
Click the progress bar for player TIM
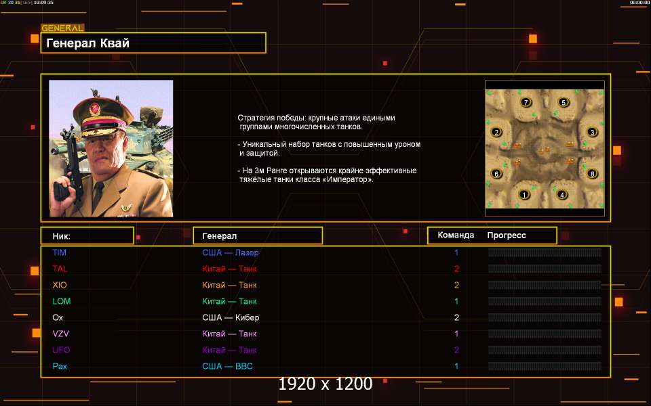click(545, 252)
